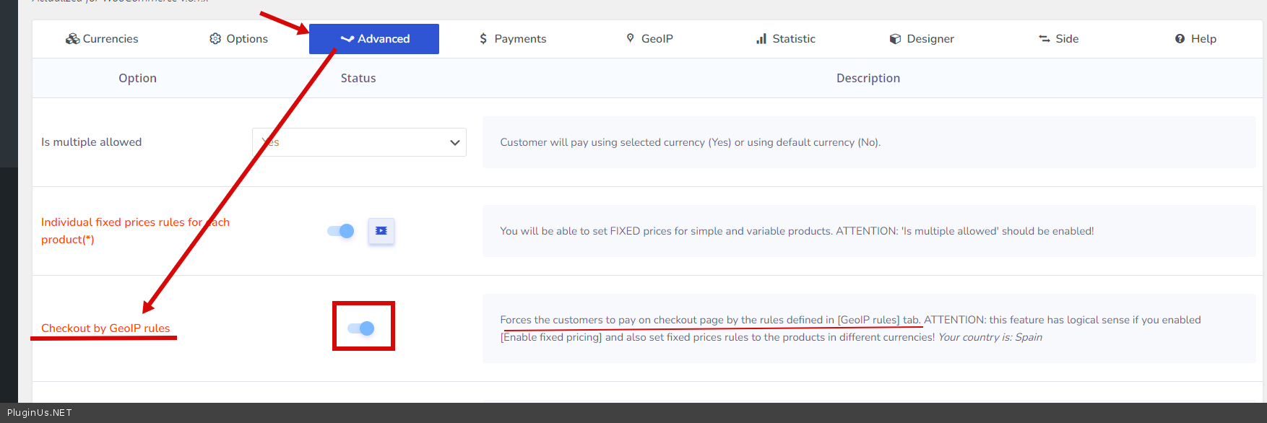Click the Status column header
The image size is (1267, 423).
point(358,78)
